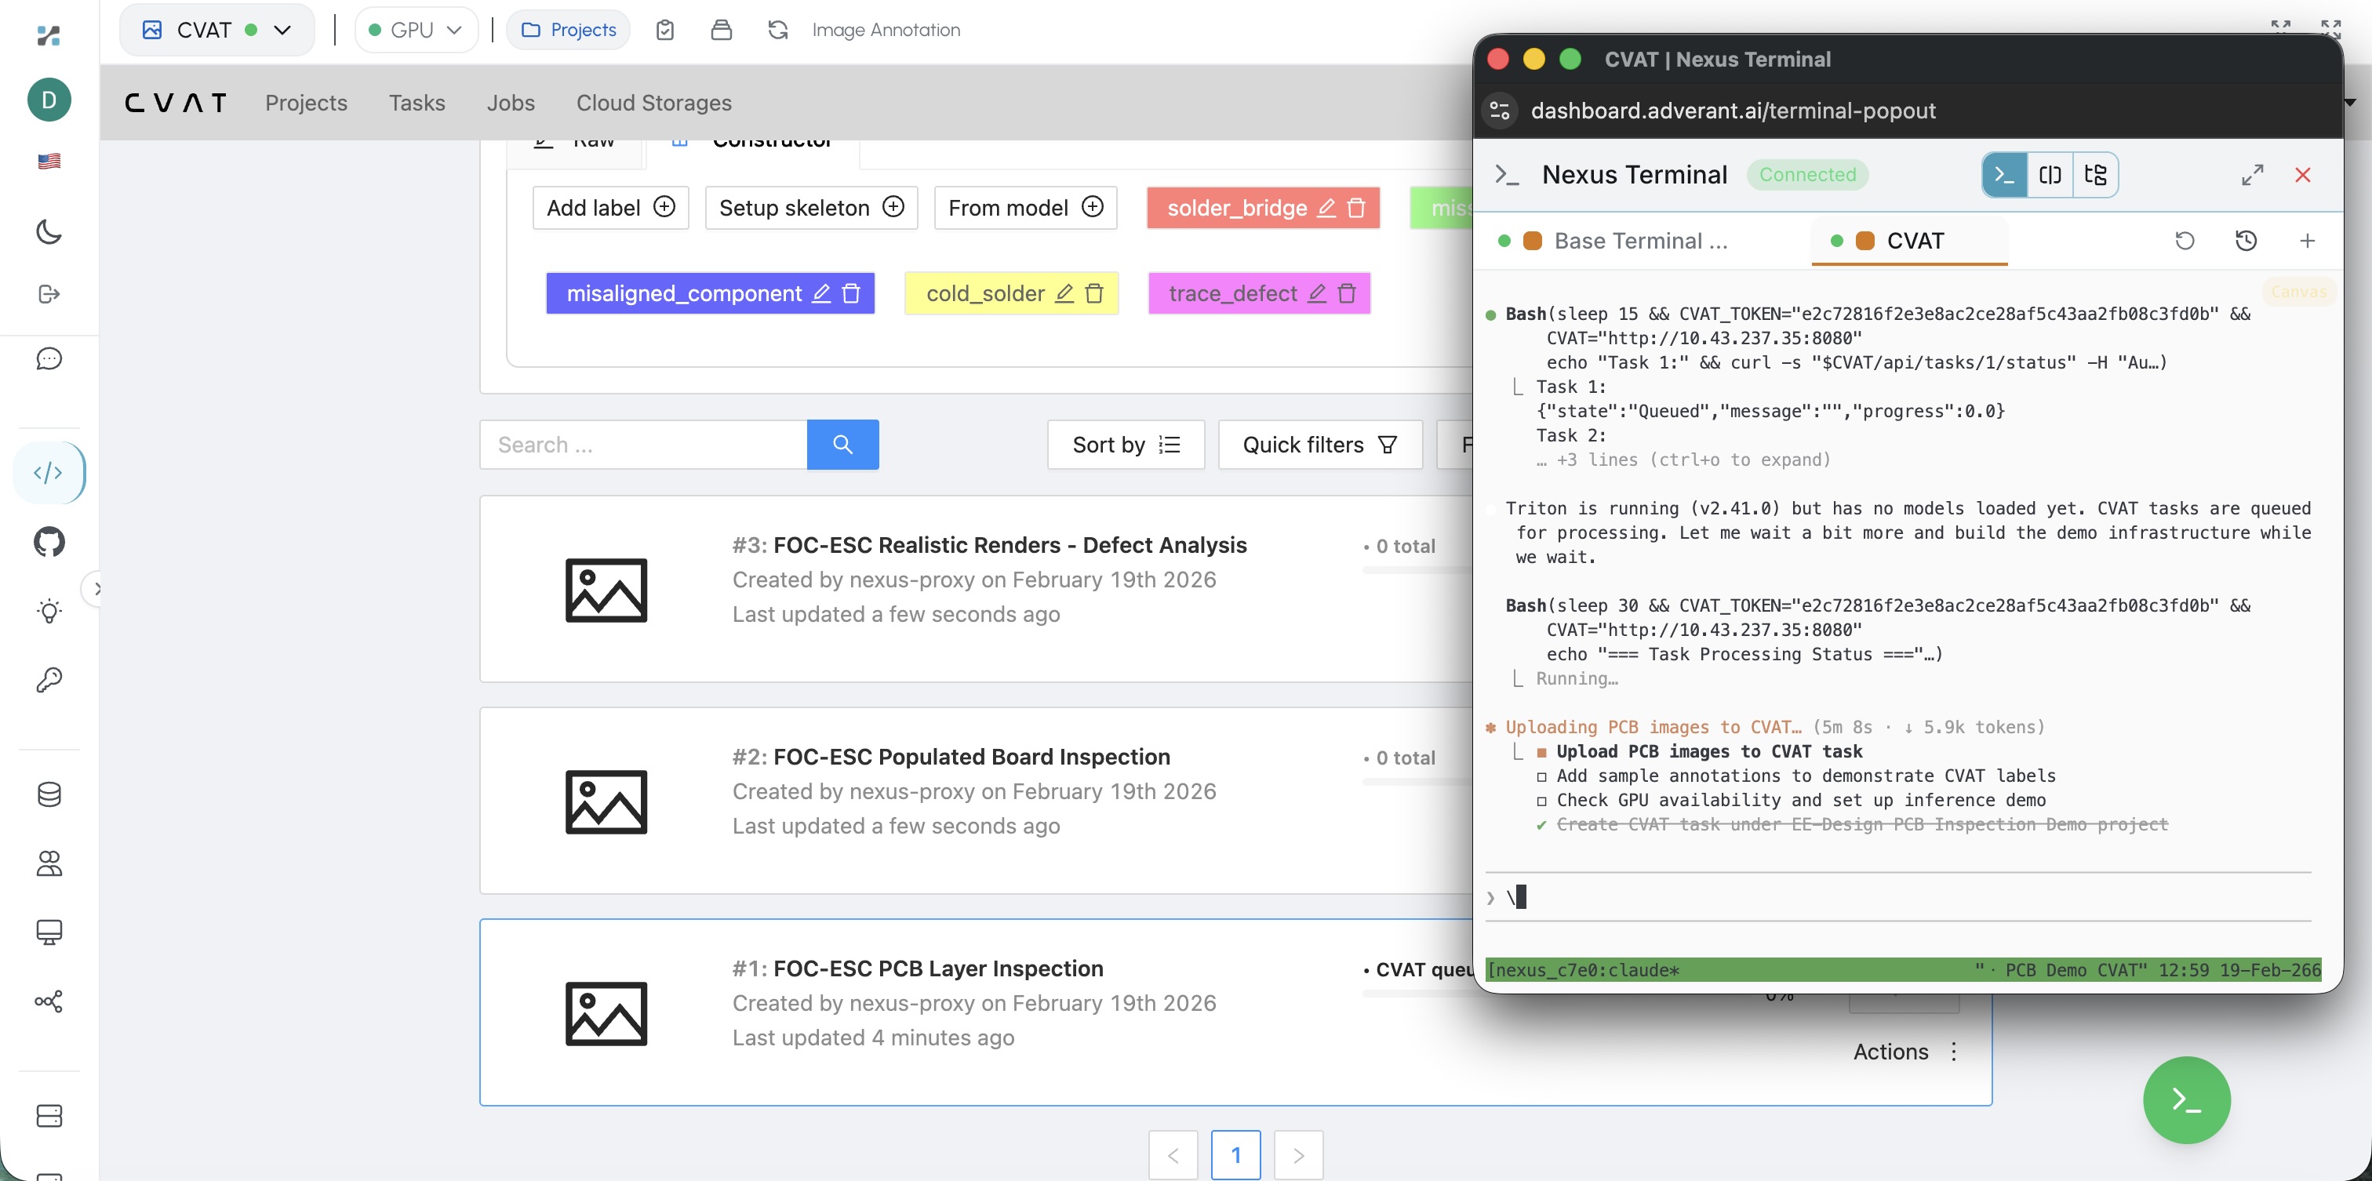Viewport: 2372px width, 1181px height.
Task: Add a new terminal tab with plus
Action: point(2307,242)
